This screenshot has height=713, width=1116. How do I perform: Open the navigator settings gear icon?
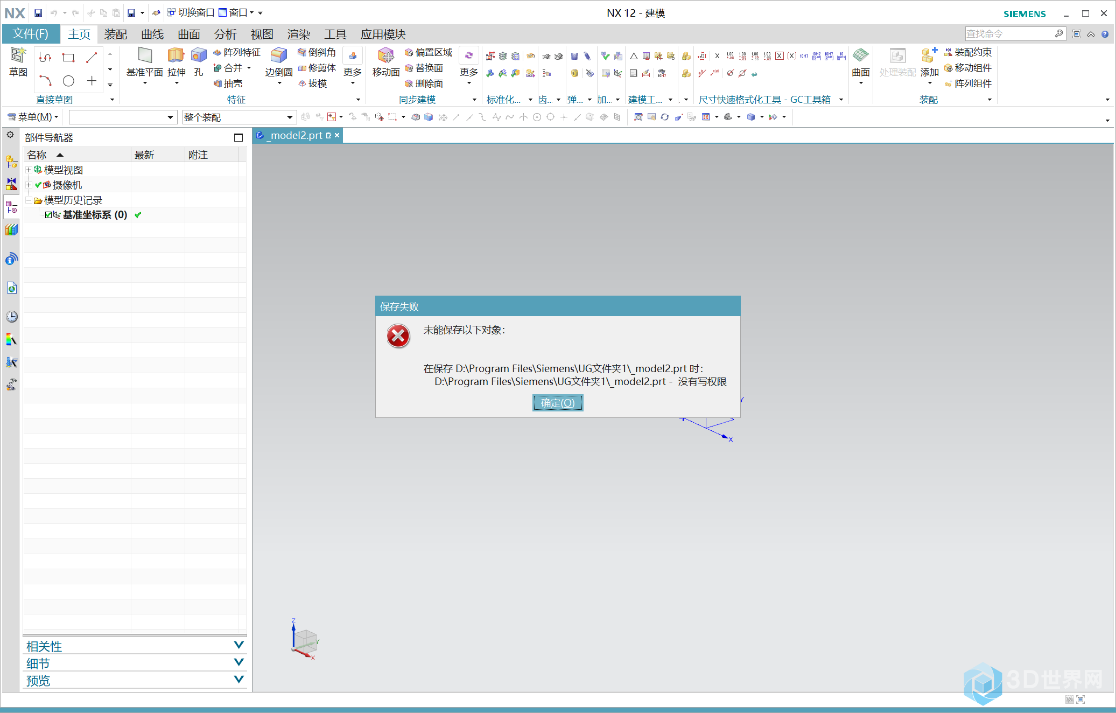coord(10,135)
